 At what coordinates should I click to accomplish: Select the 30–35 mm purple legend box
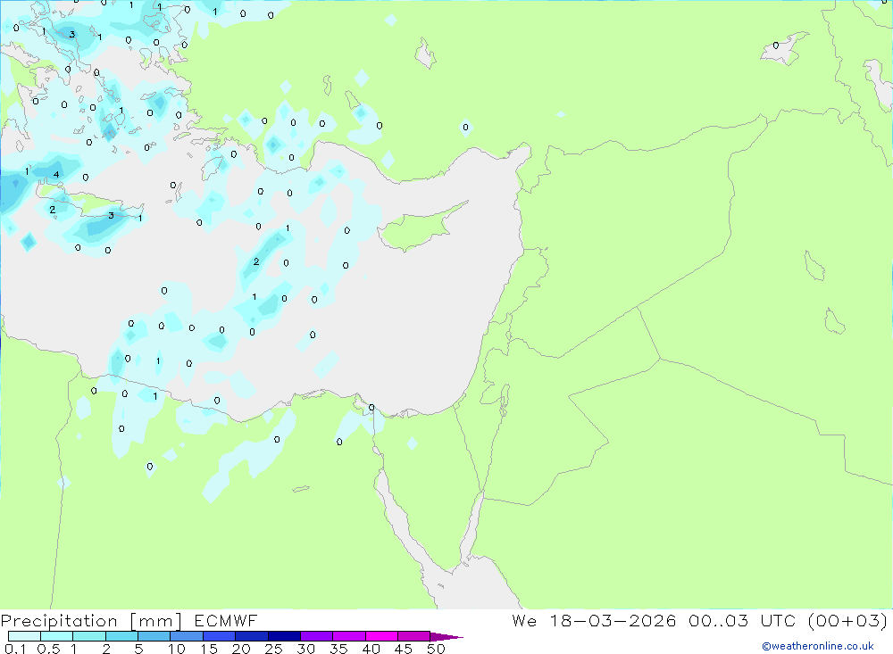pos(317,636)
